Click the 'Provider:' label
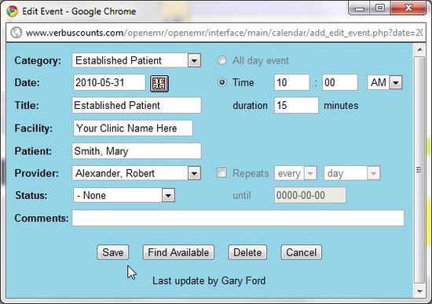This screenshot has width=432, height=304. coord(37,173)
